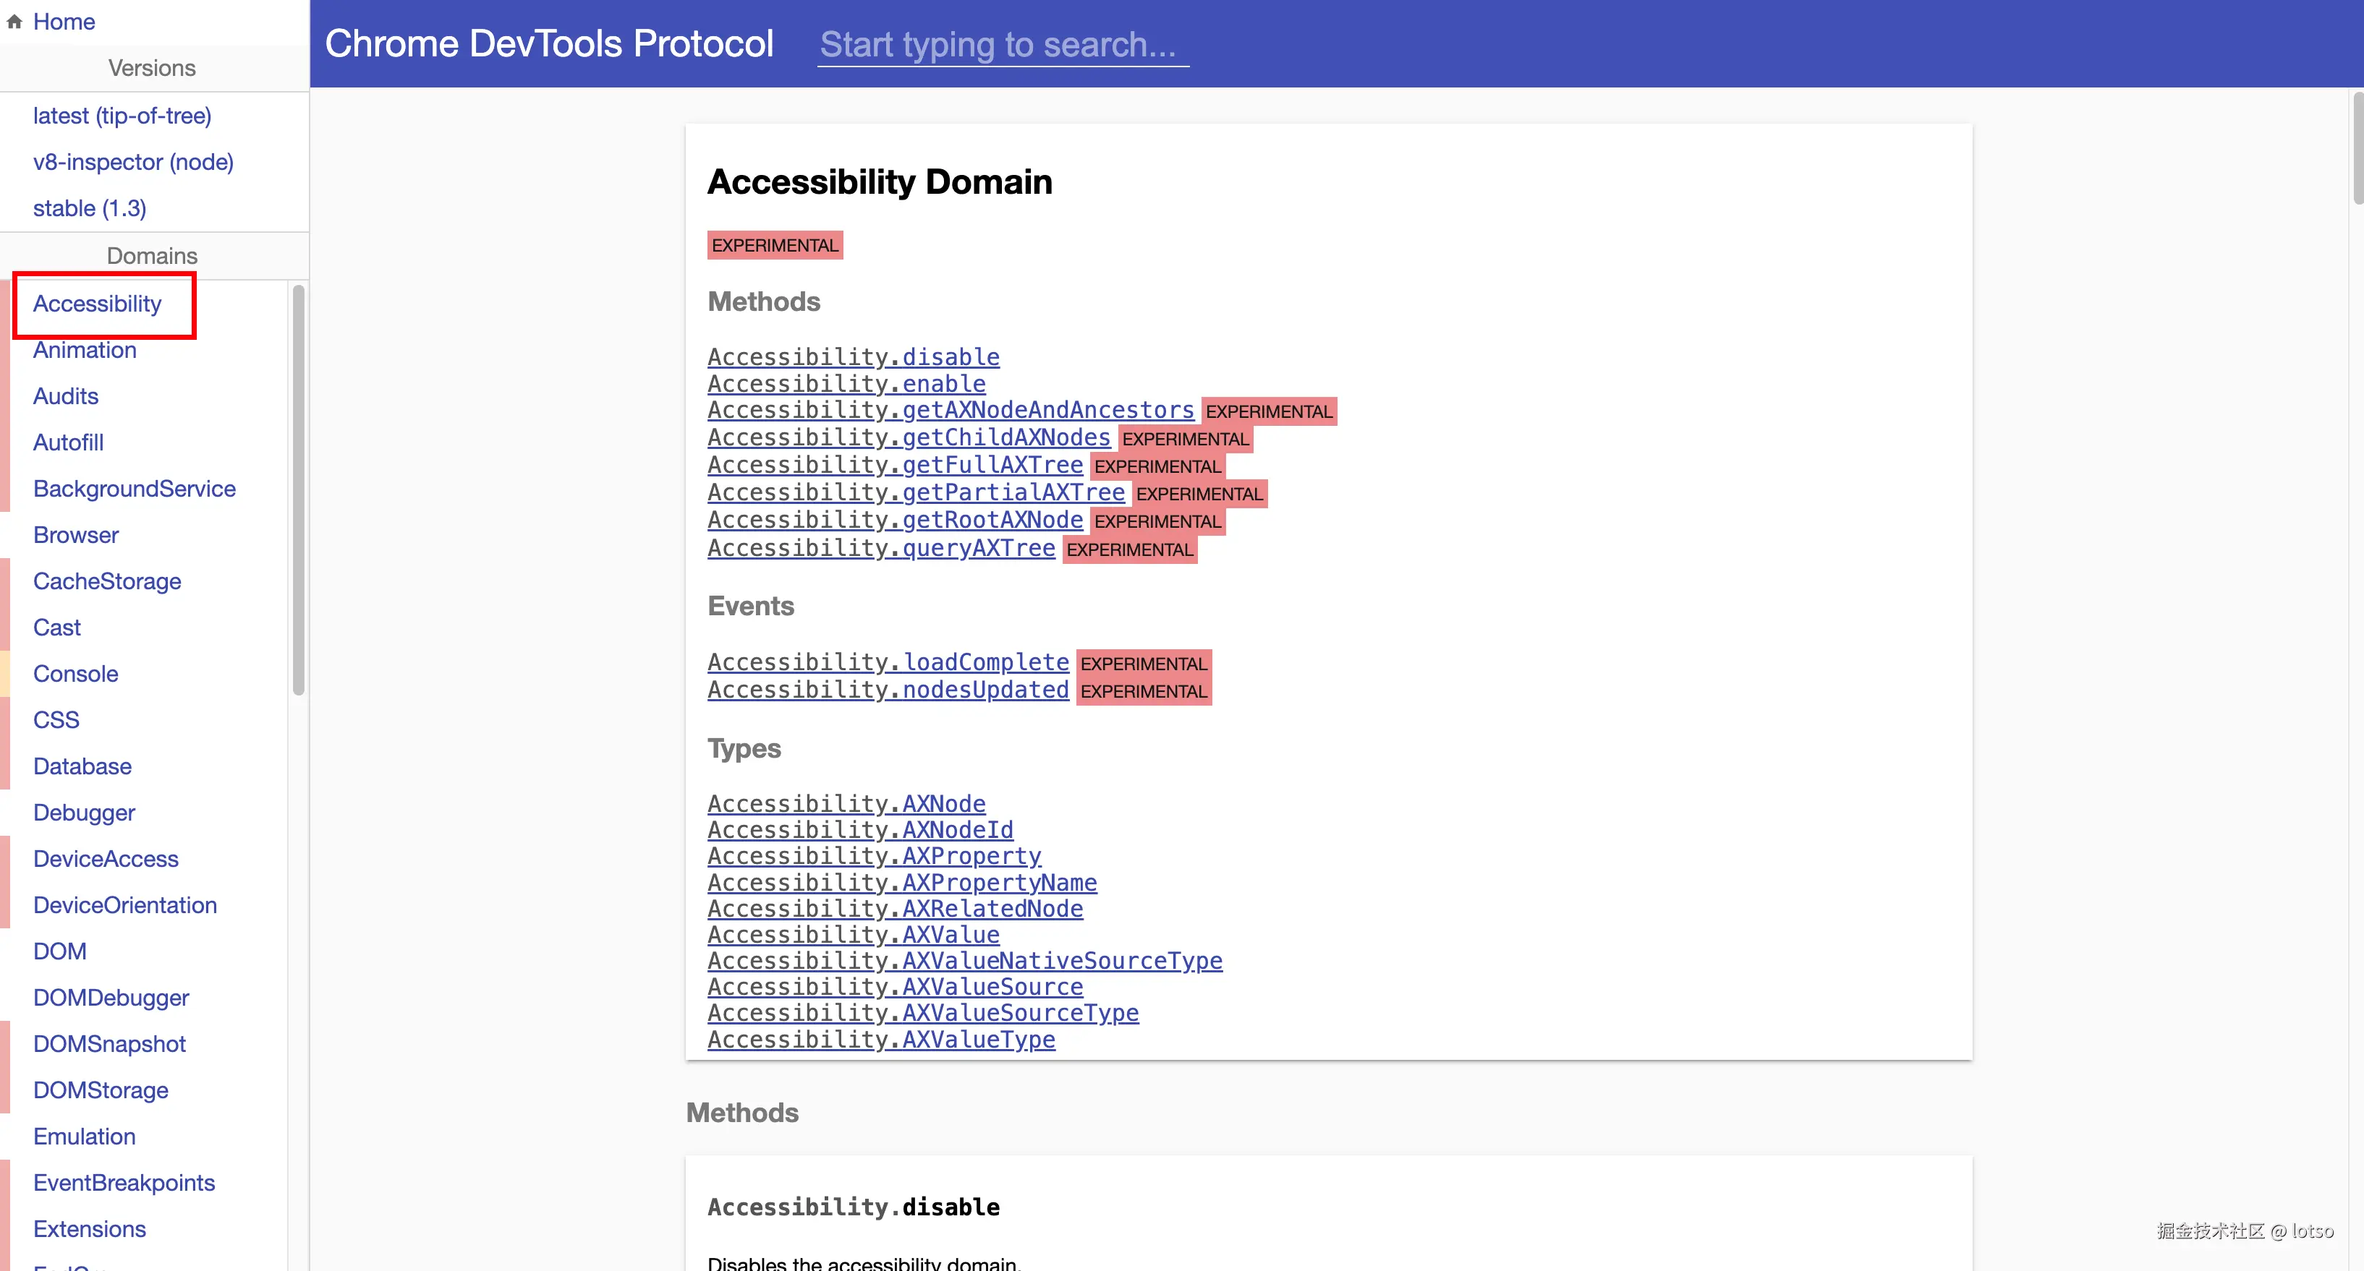Image resolution: width=2364 pixels, height=1271 pixels.
Task: Jump to Accessibility.queryAXTree method
Action: click(881, 549)
